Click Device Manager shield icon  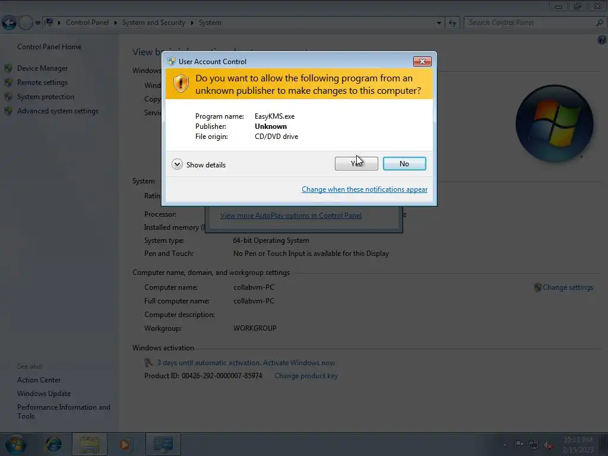click(x=8, y=69)
